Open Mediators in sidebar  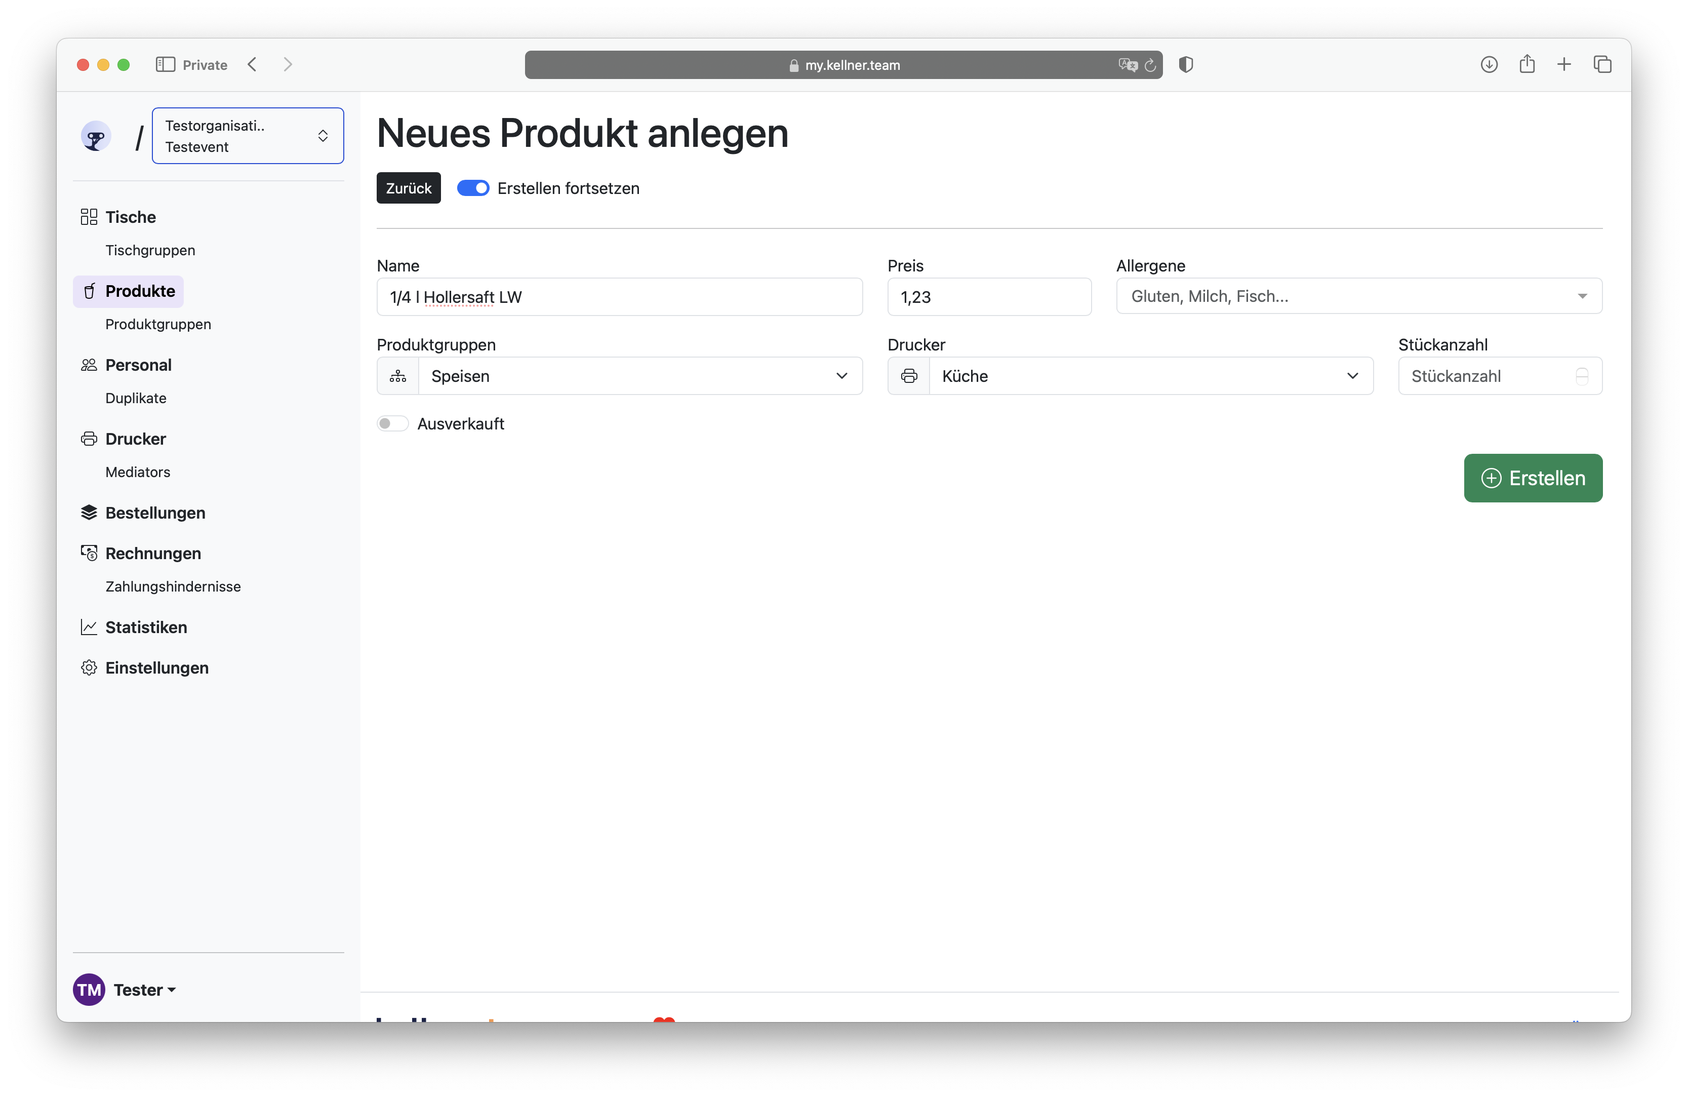click(x=138, y=471)
